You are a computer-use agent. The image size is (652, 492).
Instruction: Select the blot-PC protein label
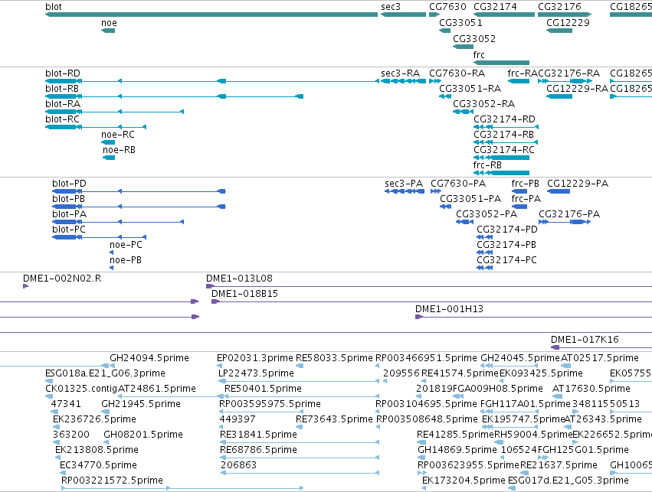69,230
